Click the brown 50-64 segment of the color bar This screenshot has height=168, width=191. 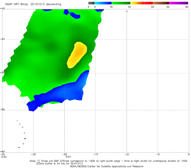tap(161, 3)
